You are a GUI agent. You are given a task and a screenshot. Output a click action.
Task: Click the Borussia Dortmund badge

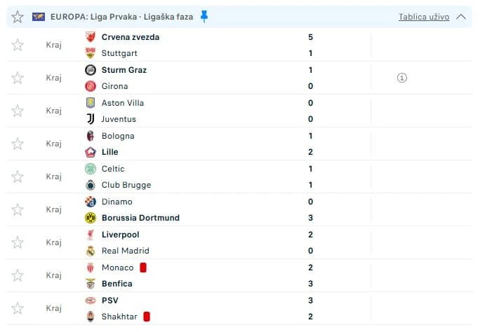(x=91, y=218)
